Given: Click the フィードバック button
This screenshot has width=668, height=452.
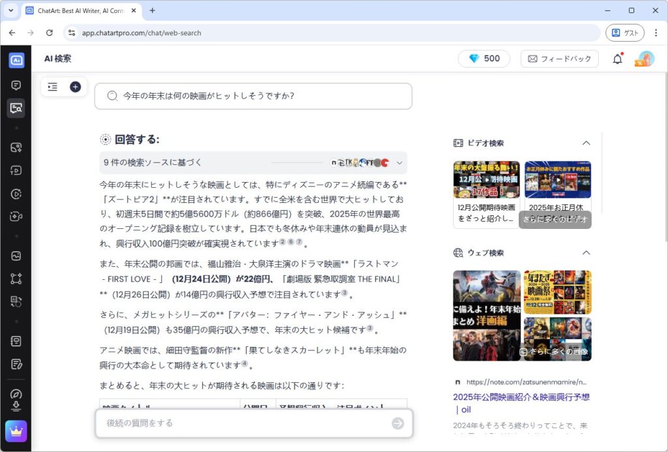Looking at the screenshot, I should [559, 59].
